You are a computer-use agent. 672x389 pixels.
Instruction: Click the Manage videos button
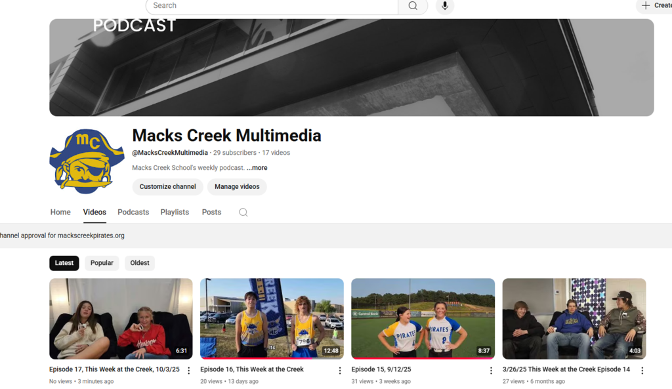tap(237, 187)
